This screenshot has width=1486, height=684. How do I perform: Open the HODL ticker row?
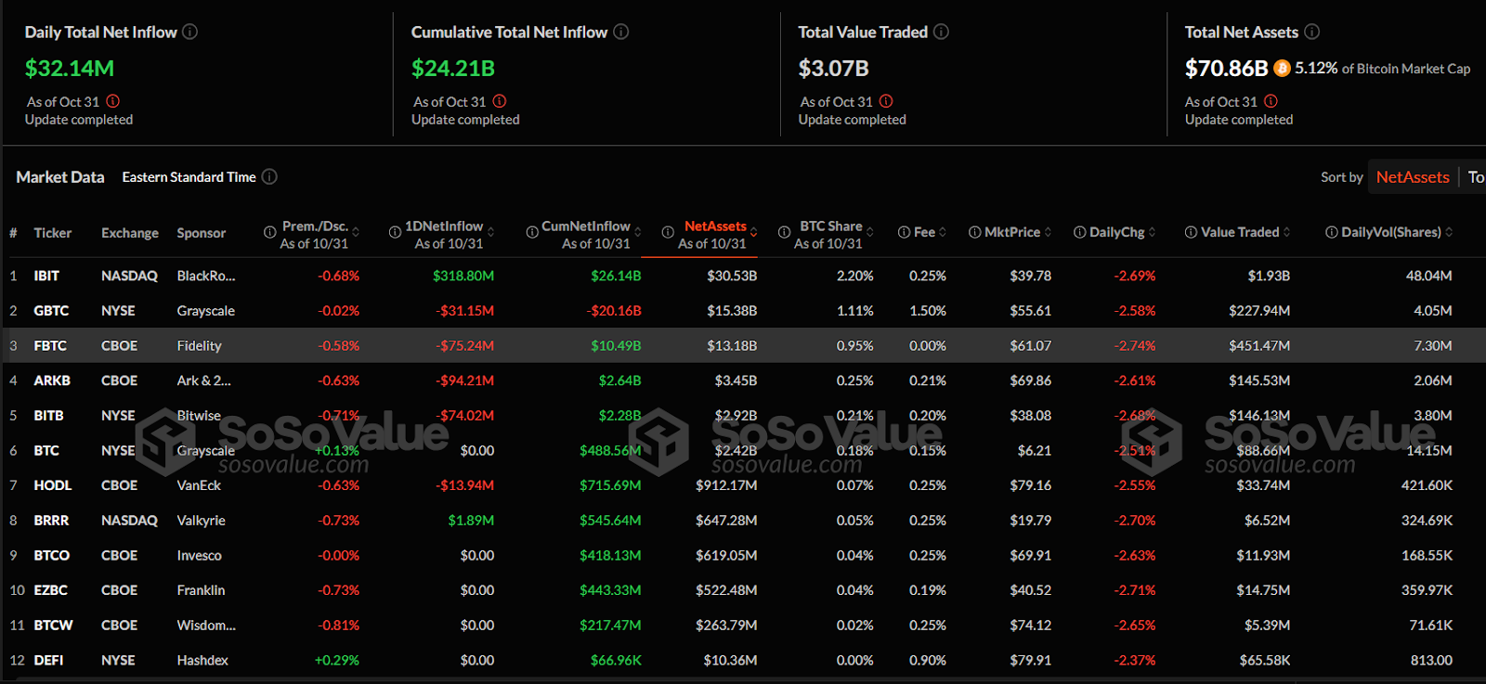[x=53, y=485]
